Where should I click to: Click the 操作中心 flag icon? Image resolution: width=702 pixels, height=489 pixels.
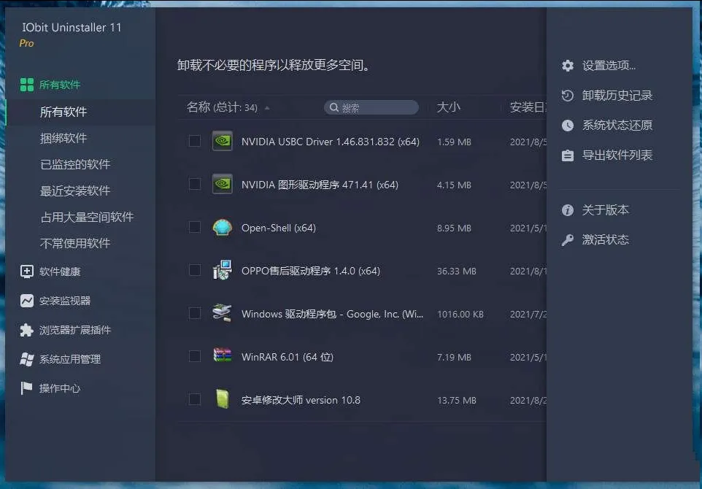[27, 388]
